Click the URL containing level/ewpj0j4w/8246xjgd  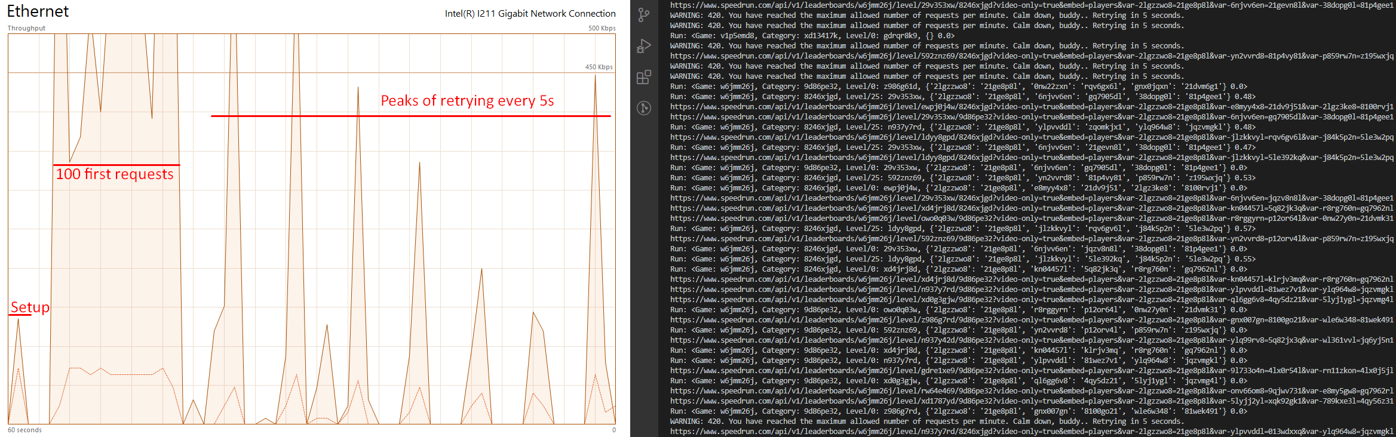(1032, 107)
